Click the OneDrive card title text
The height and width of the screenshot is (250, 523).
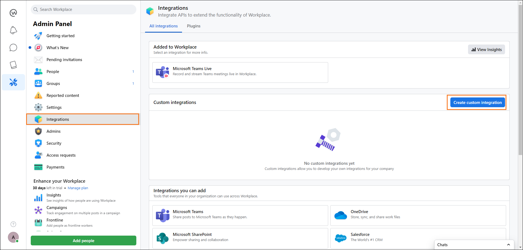click(x=359, y=212)
